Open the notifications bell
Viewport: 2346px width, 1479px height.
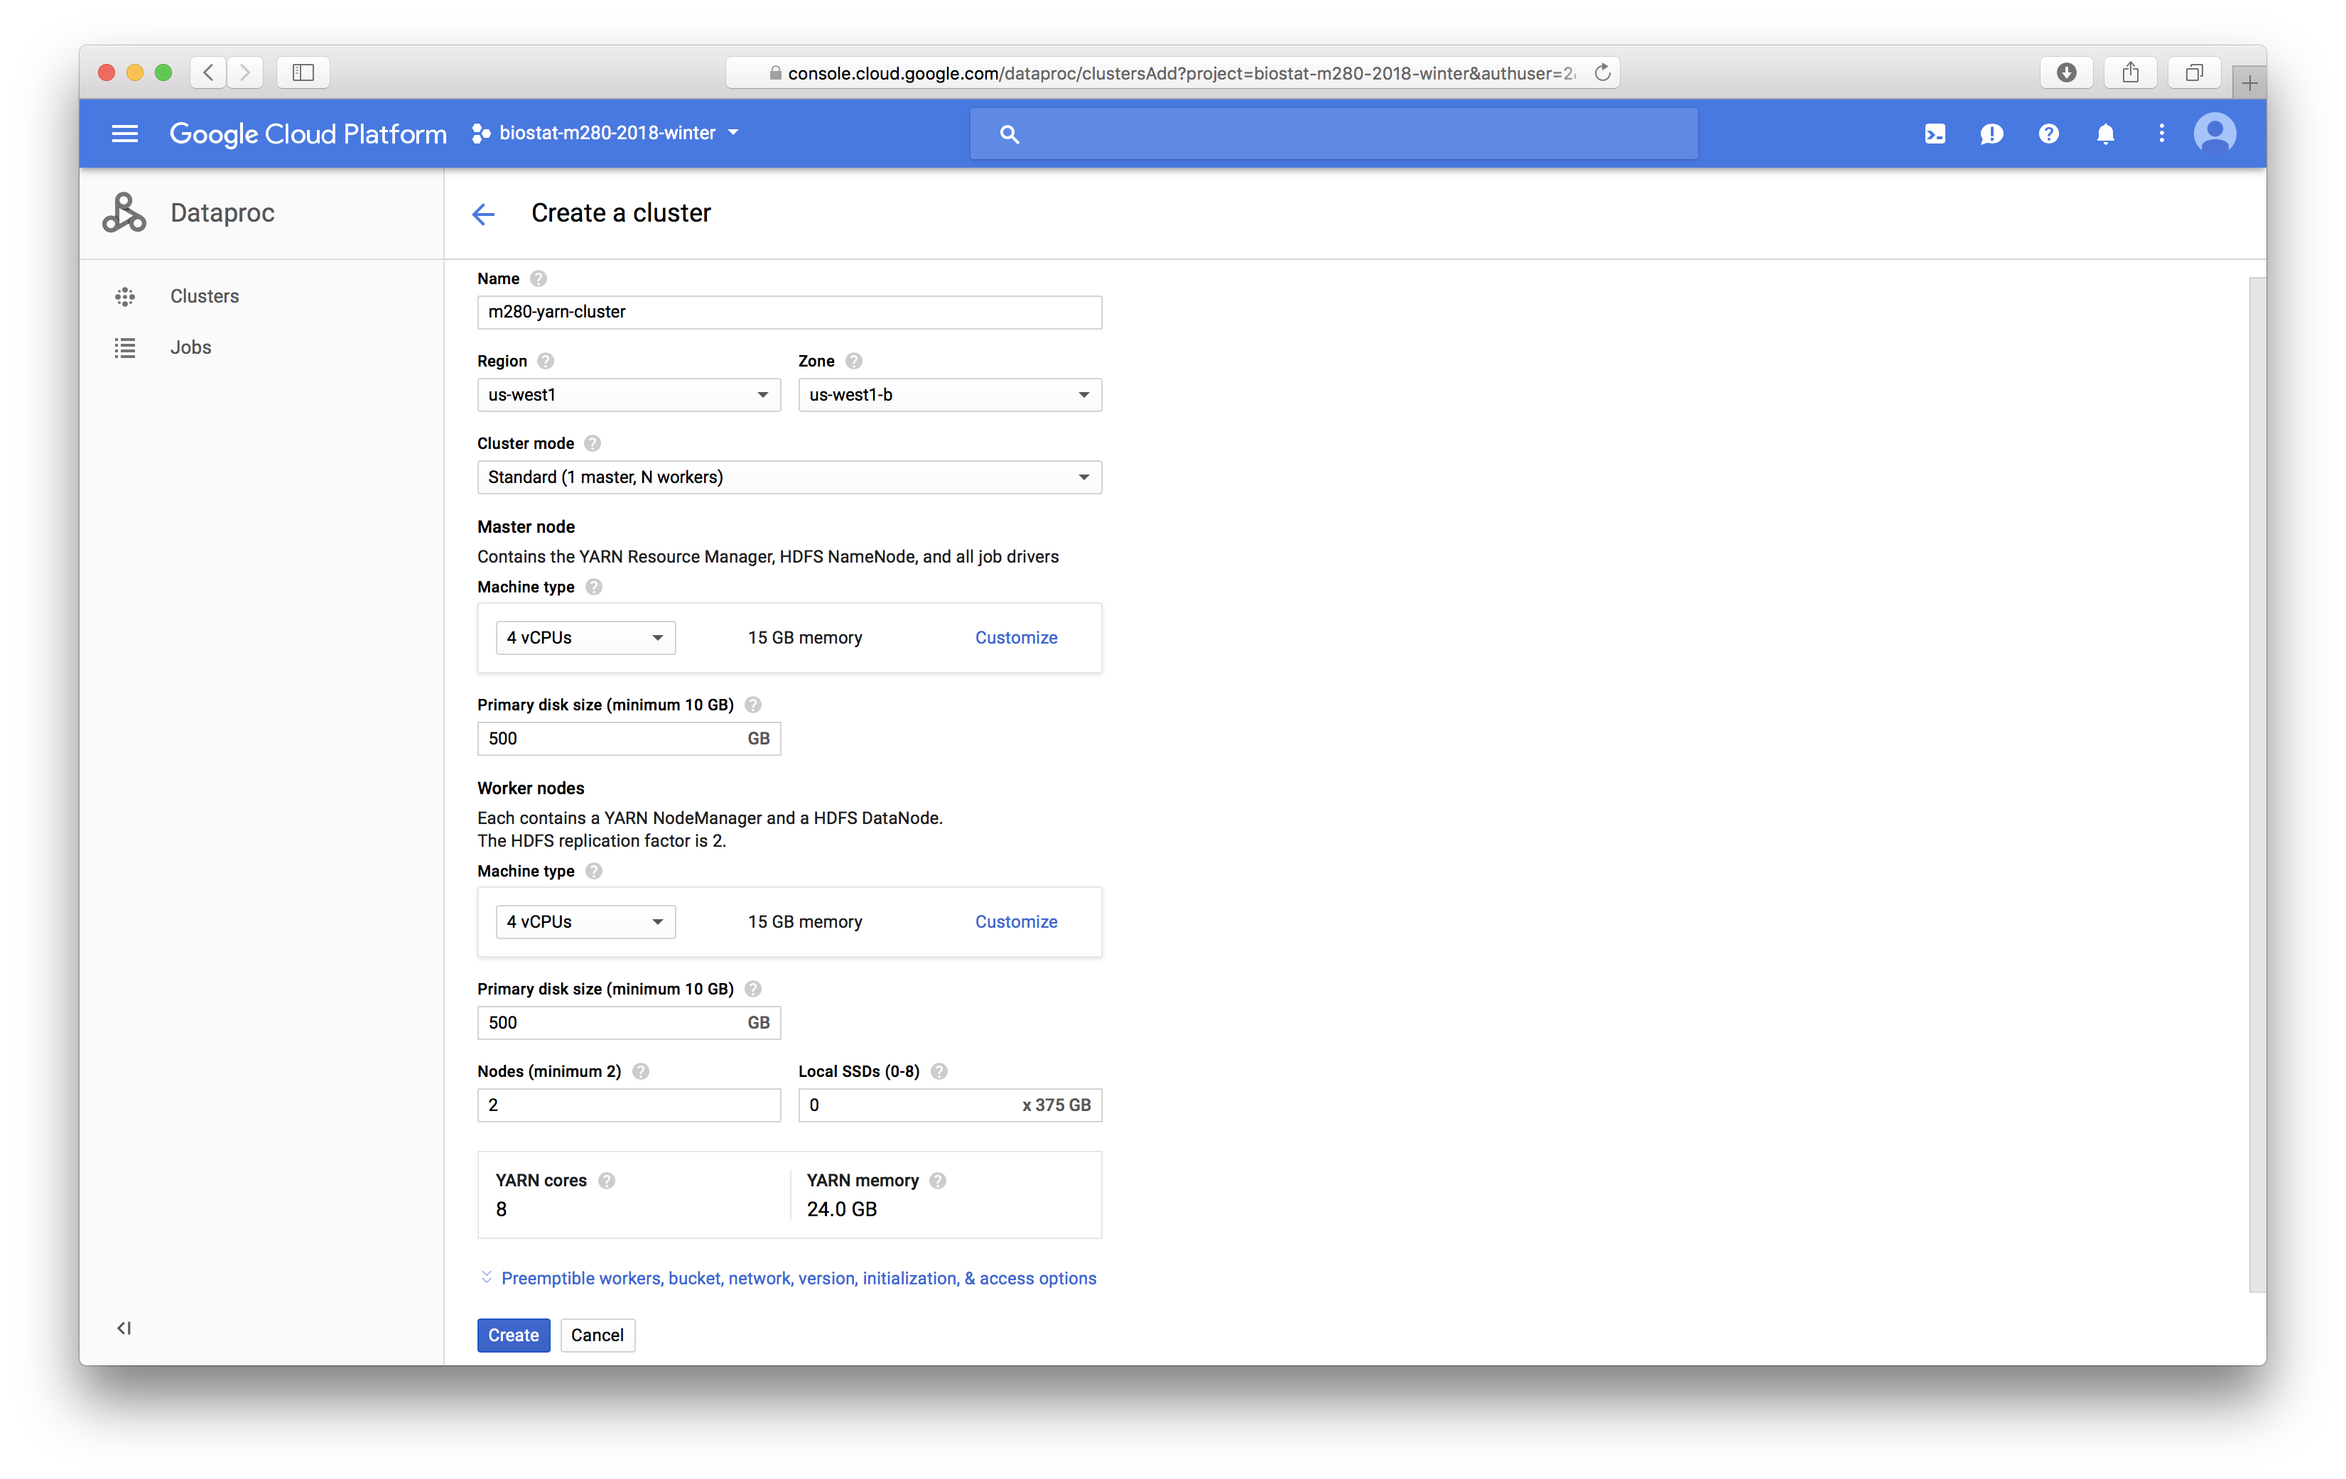pyautogui.click(x=2105, y=134)
